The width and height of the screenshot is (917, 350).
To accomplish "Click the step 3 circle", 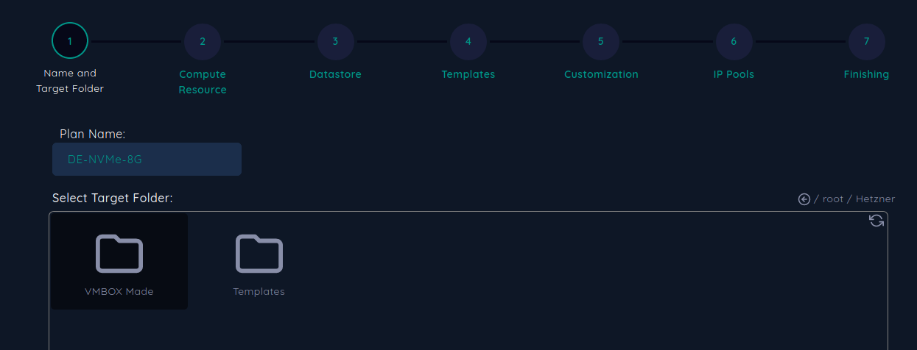I will [x=335, y=41].
